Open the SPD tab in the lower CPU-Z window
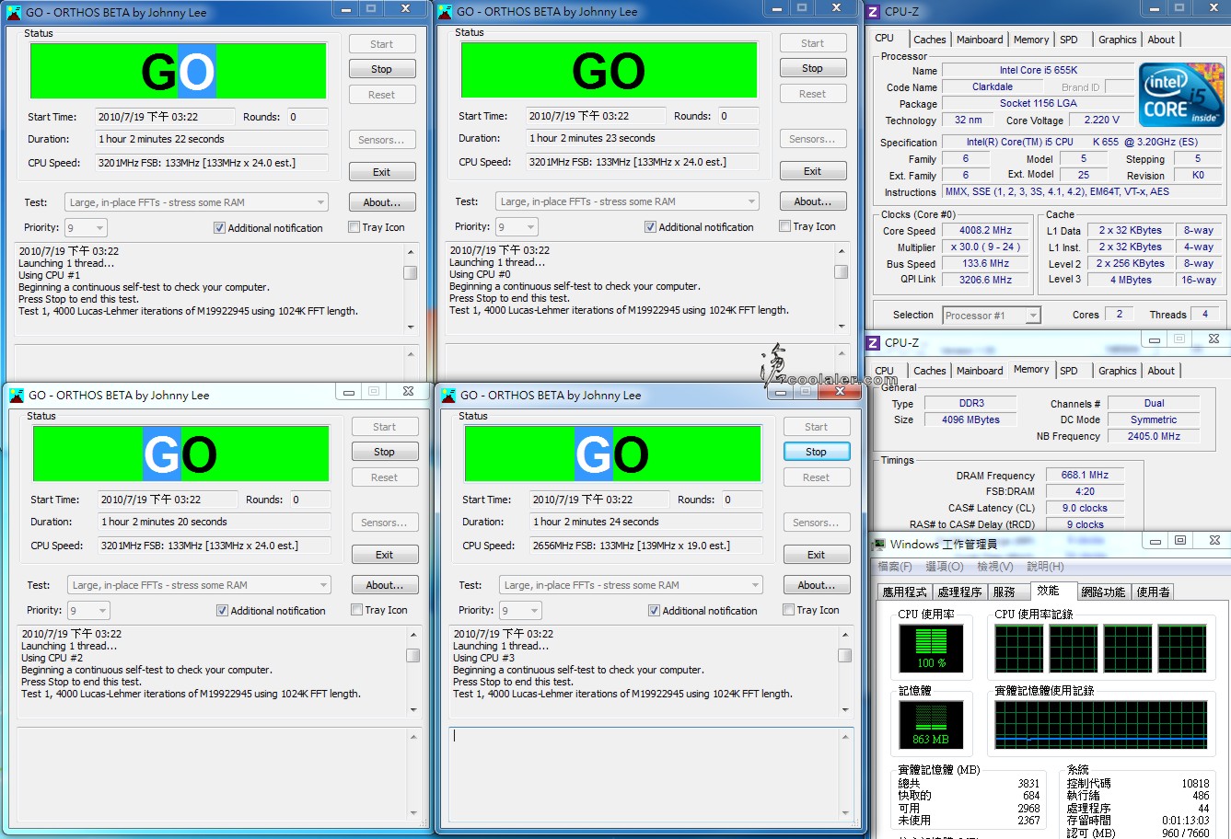 1068,371
